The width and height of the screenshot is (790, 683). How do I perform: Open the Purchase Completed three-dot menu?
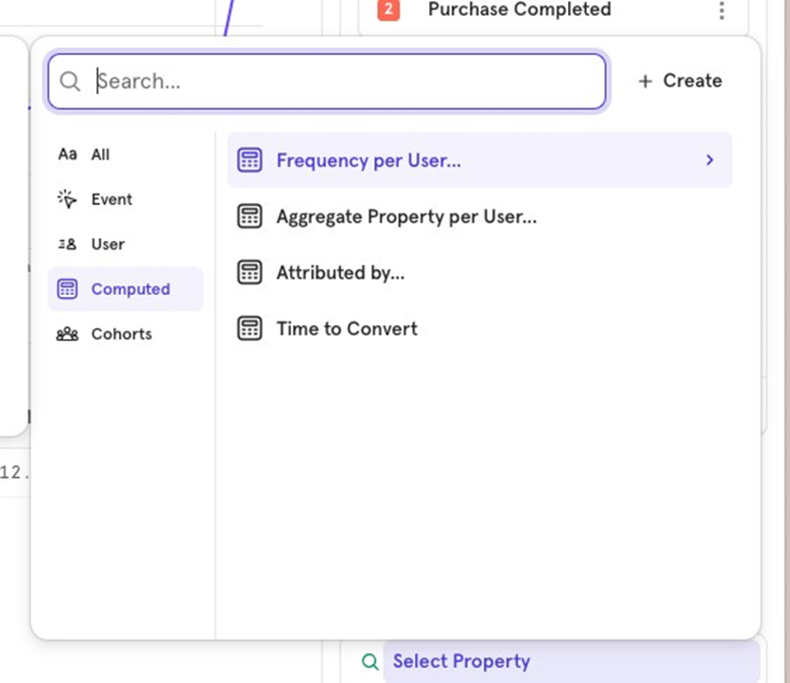[721, 10]
